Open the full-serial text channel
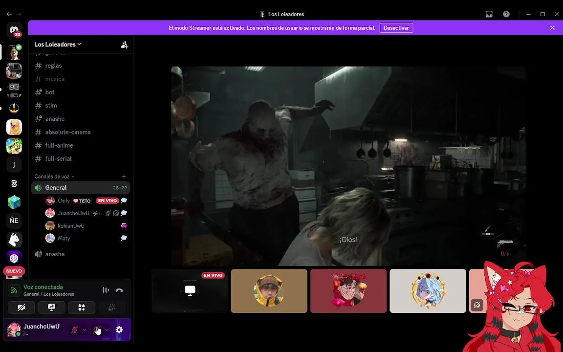 [81, 159]
